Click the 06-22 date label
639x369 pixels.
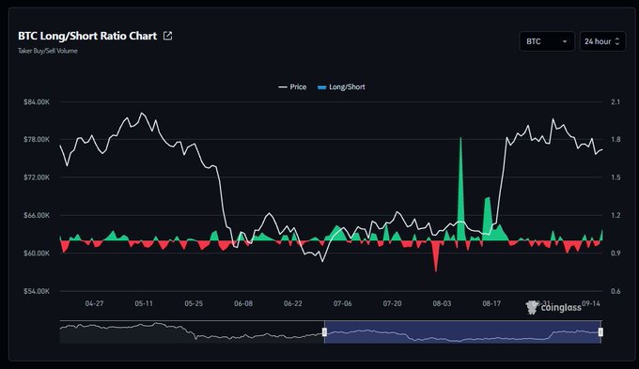pos(293,303)
